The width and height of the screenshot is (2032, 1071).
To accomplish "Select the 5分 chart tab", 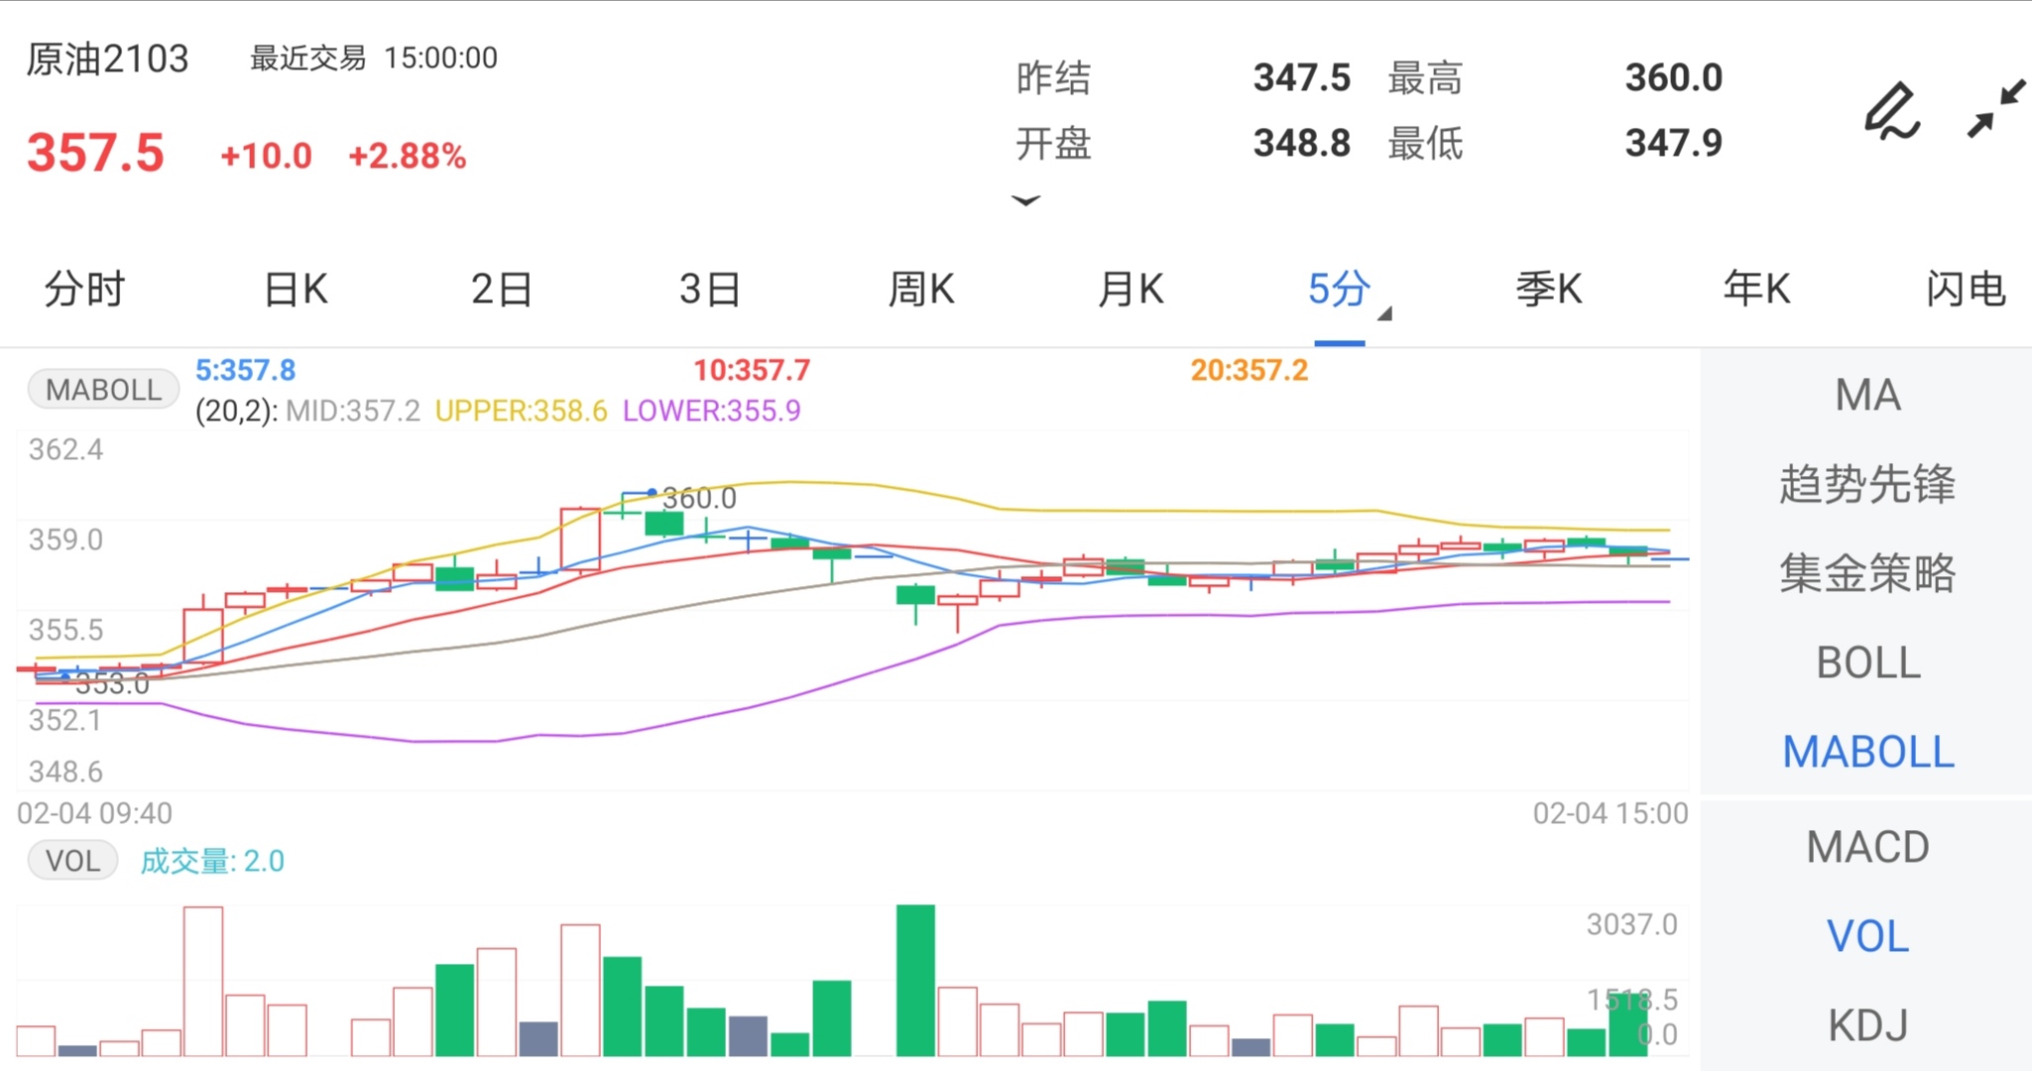I will click(1339, 290).
